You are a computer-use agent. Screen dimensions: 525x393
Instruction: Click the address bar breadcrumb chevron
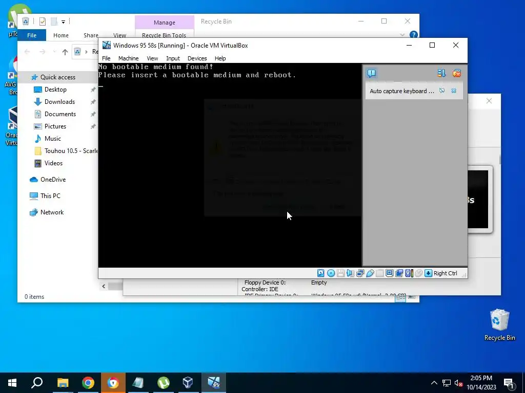[x=86, y=52]
